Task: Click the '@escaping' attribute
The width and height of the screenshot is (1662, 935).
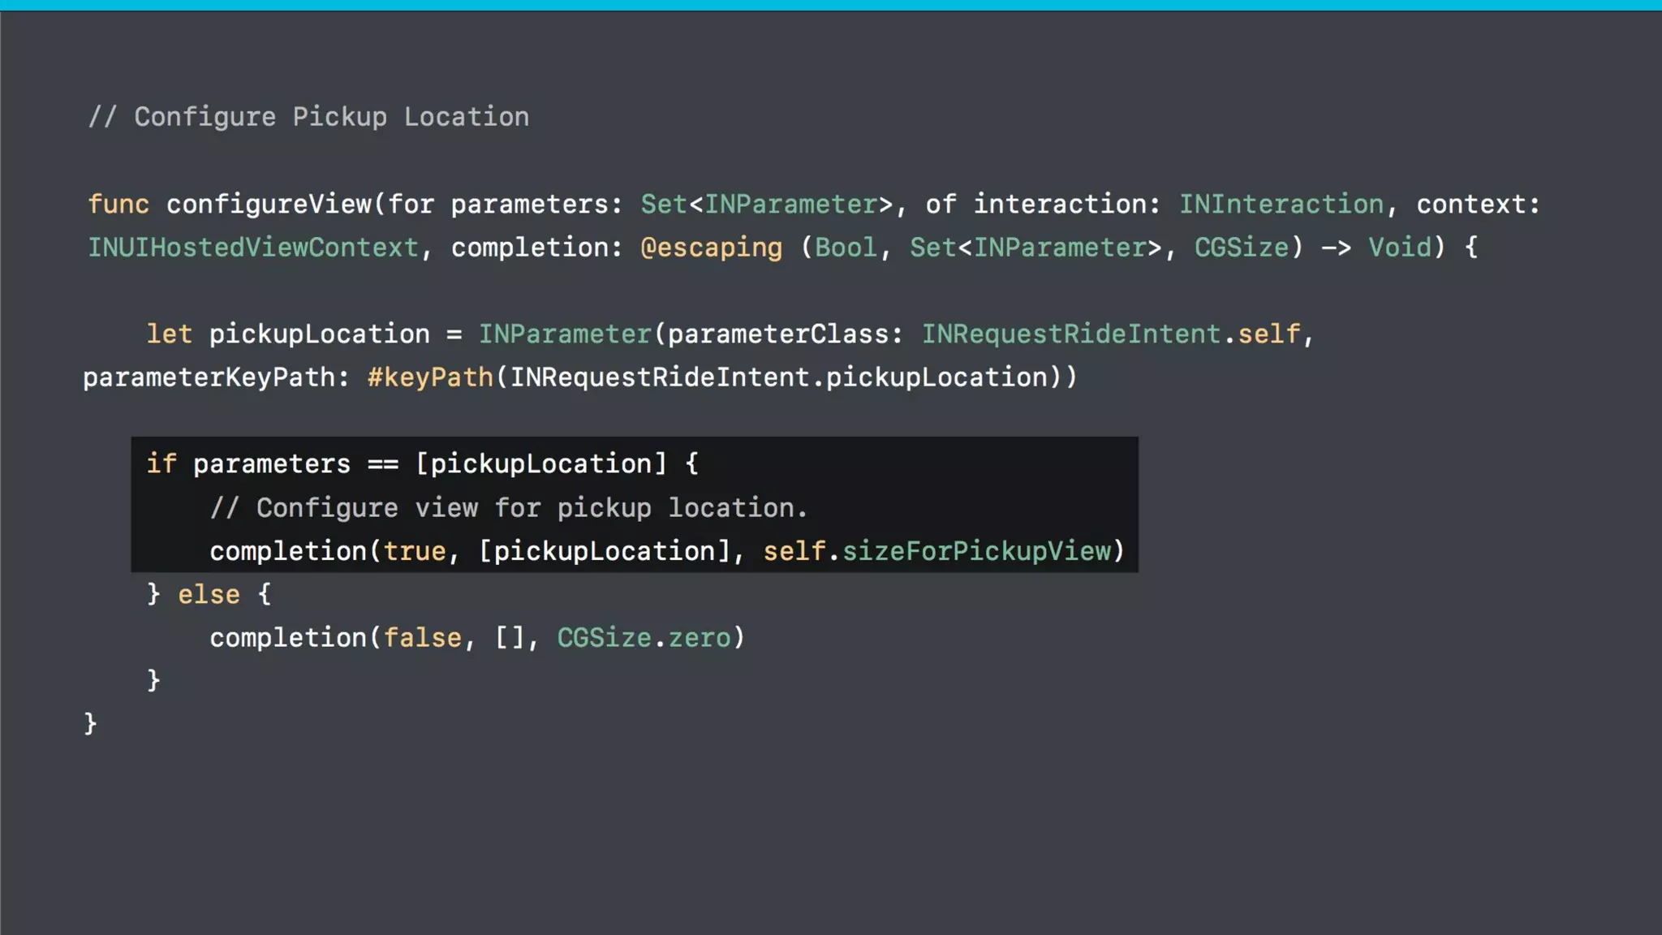Action: pos(711,248)
